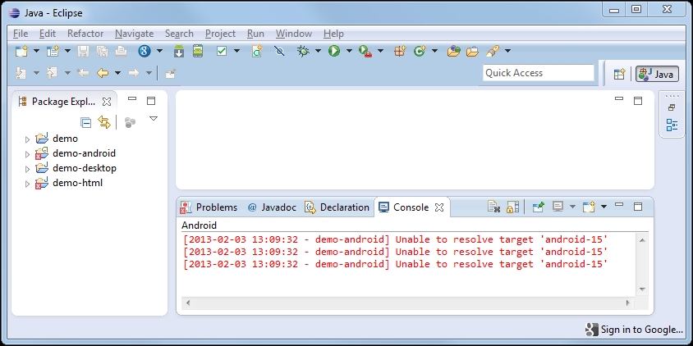This screenshot has width=693, height=346.
Task: Click the Open Type icon
Action: (x=453, y=51)
